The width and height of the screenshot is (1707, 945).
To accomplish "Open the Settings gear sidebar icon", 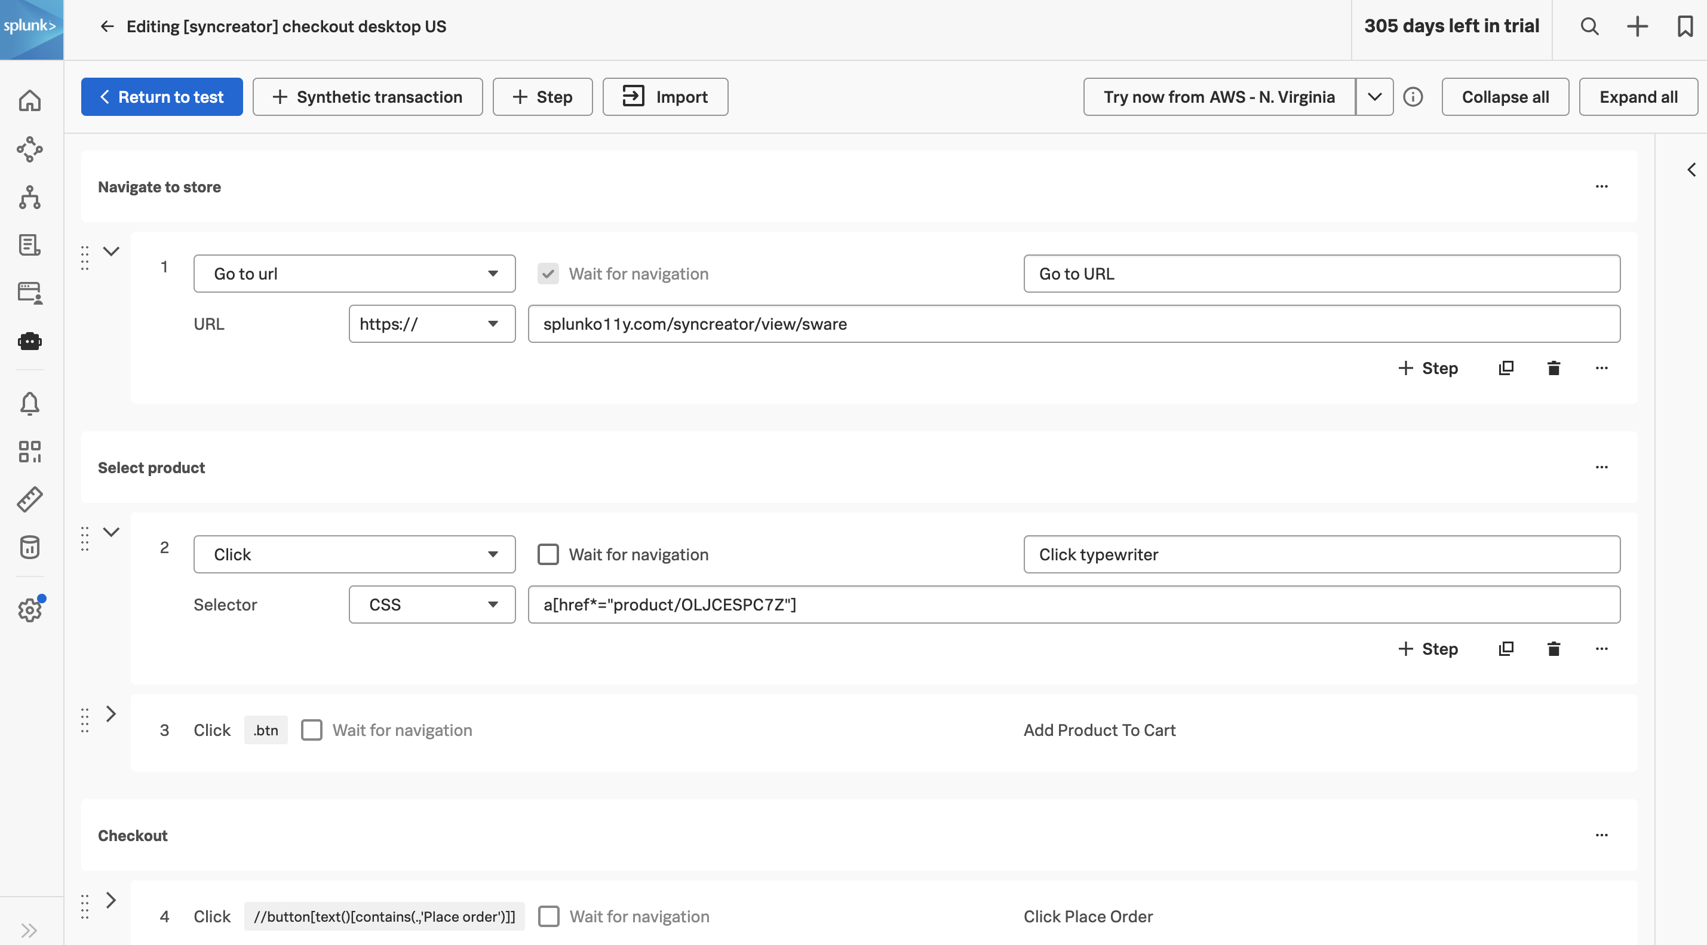I will click(30, 609).
